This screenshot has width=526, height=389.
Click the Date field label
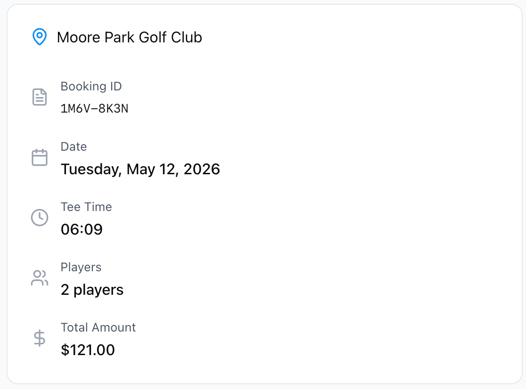point(74,147)
